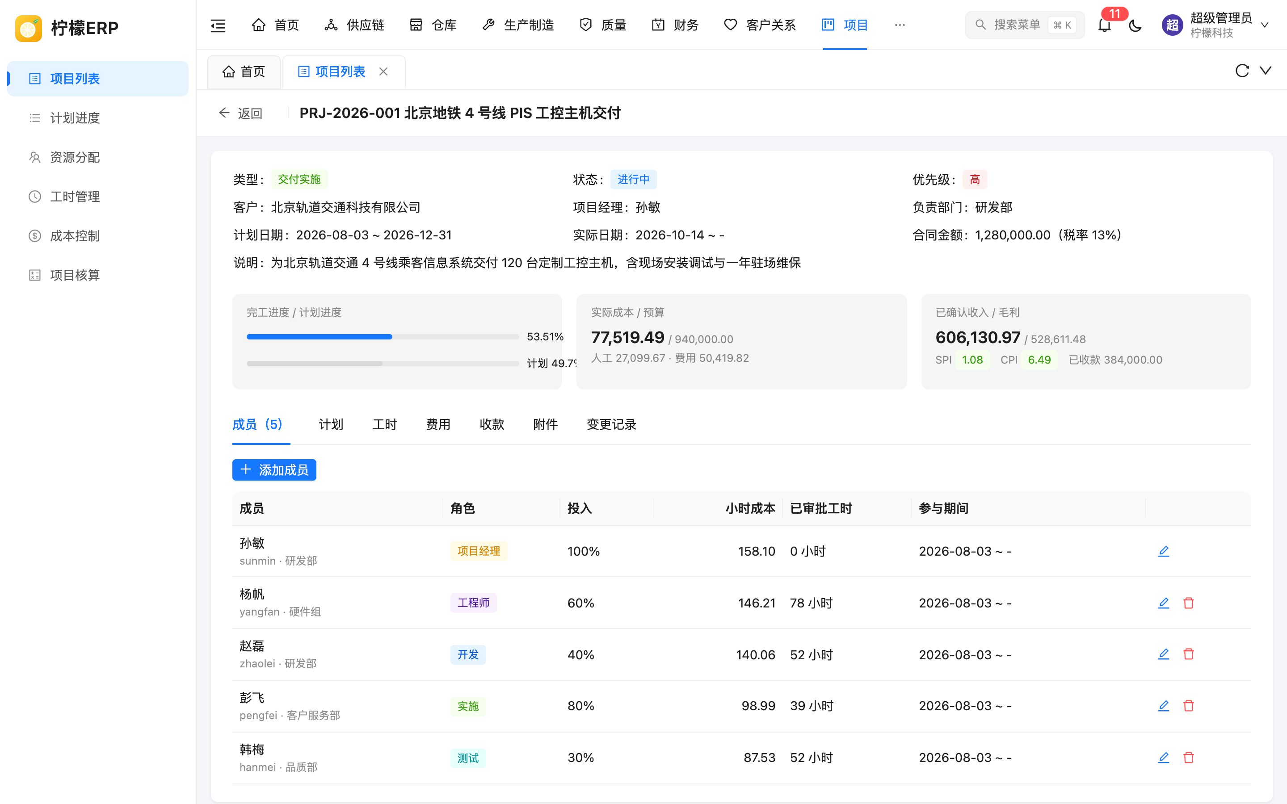Open 工时管理 in the sidebar
Image resolution: width=1287 pixels, height=804 pixels.
point(98,197)
